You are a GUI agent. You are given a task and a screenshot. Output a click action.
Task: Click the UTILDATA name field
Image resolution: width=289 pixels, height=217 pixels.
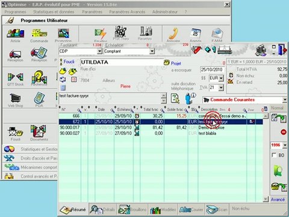122,62
